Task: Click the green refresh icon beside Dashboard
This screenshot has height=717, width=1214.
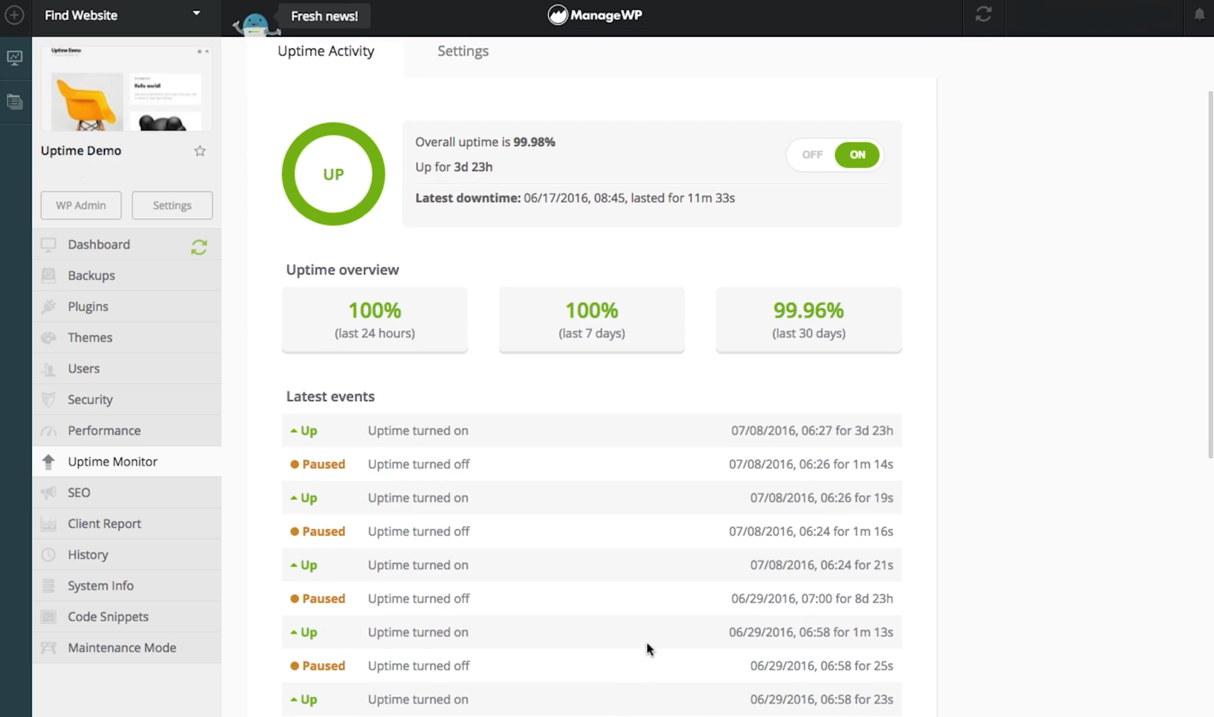Action: click(x=199, y=247)
